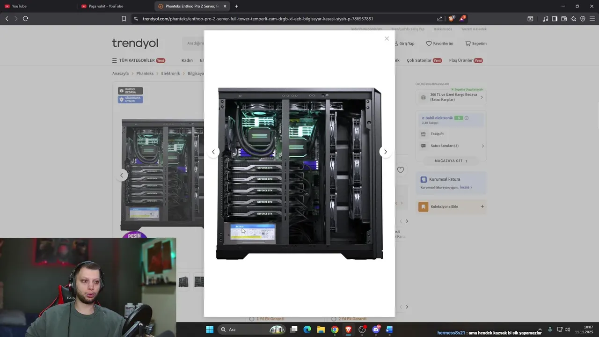Open the Sepetim cart
Image resolution: width=599 pixels, height=337 pixels.
click(x=476, y=44)
